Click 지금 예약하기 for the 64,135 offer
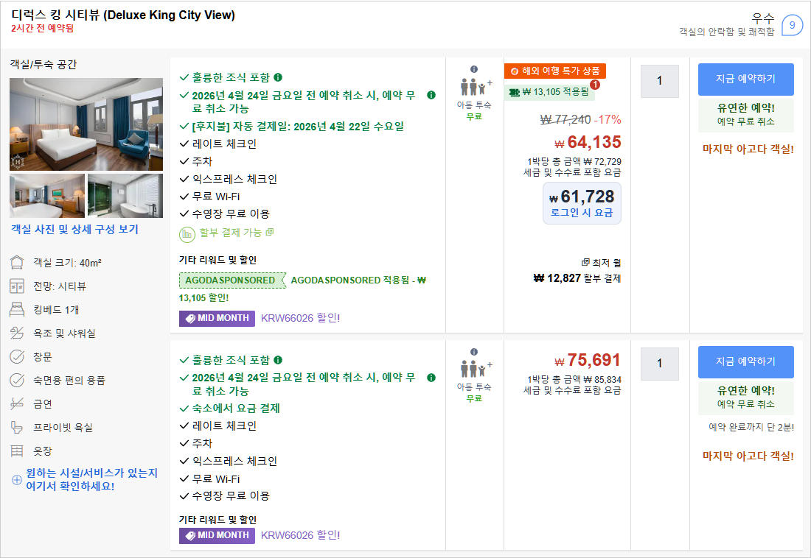 pos(745,80)
